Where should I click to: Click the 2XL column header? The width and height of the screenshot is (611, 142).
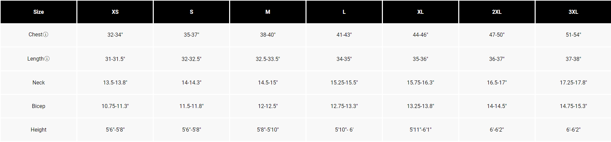(497, 12)
